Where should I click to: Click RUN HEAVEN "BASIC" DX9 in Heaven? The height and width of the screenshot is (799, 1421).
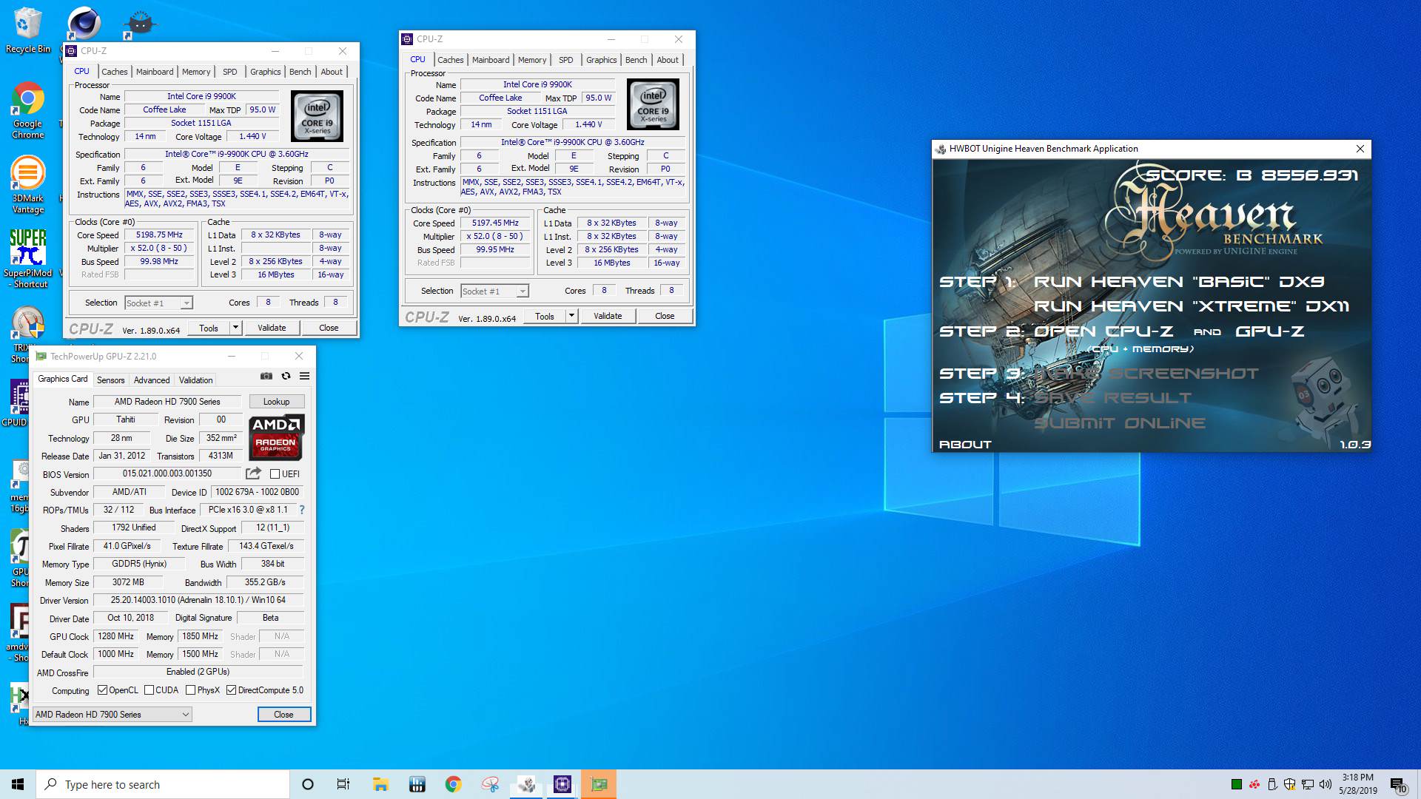(x=1179, y=282)
